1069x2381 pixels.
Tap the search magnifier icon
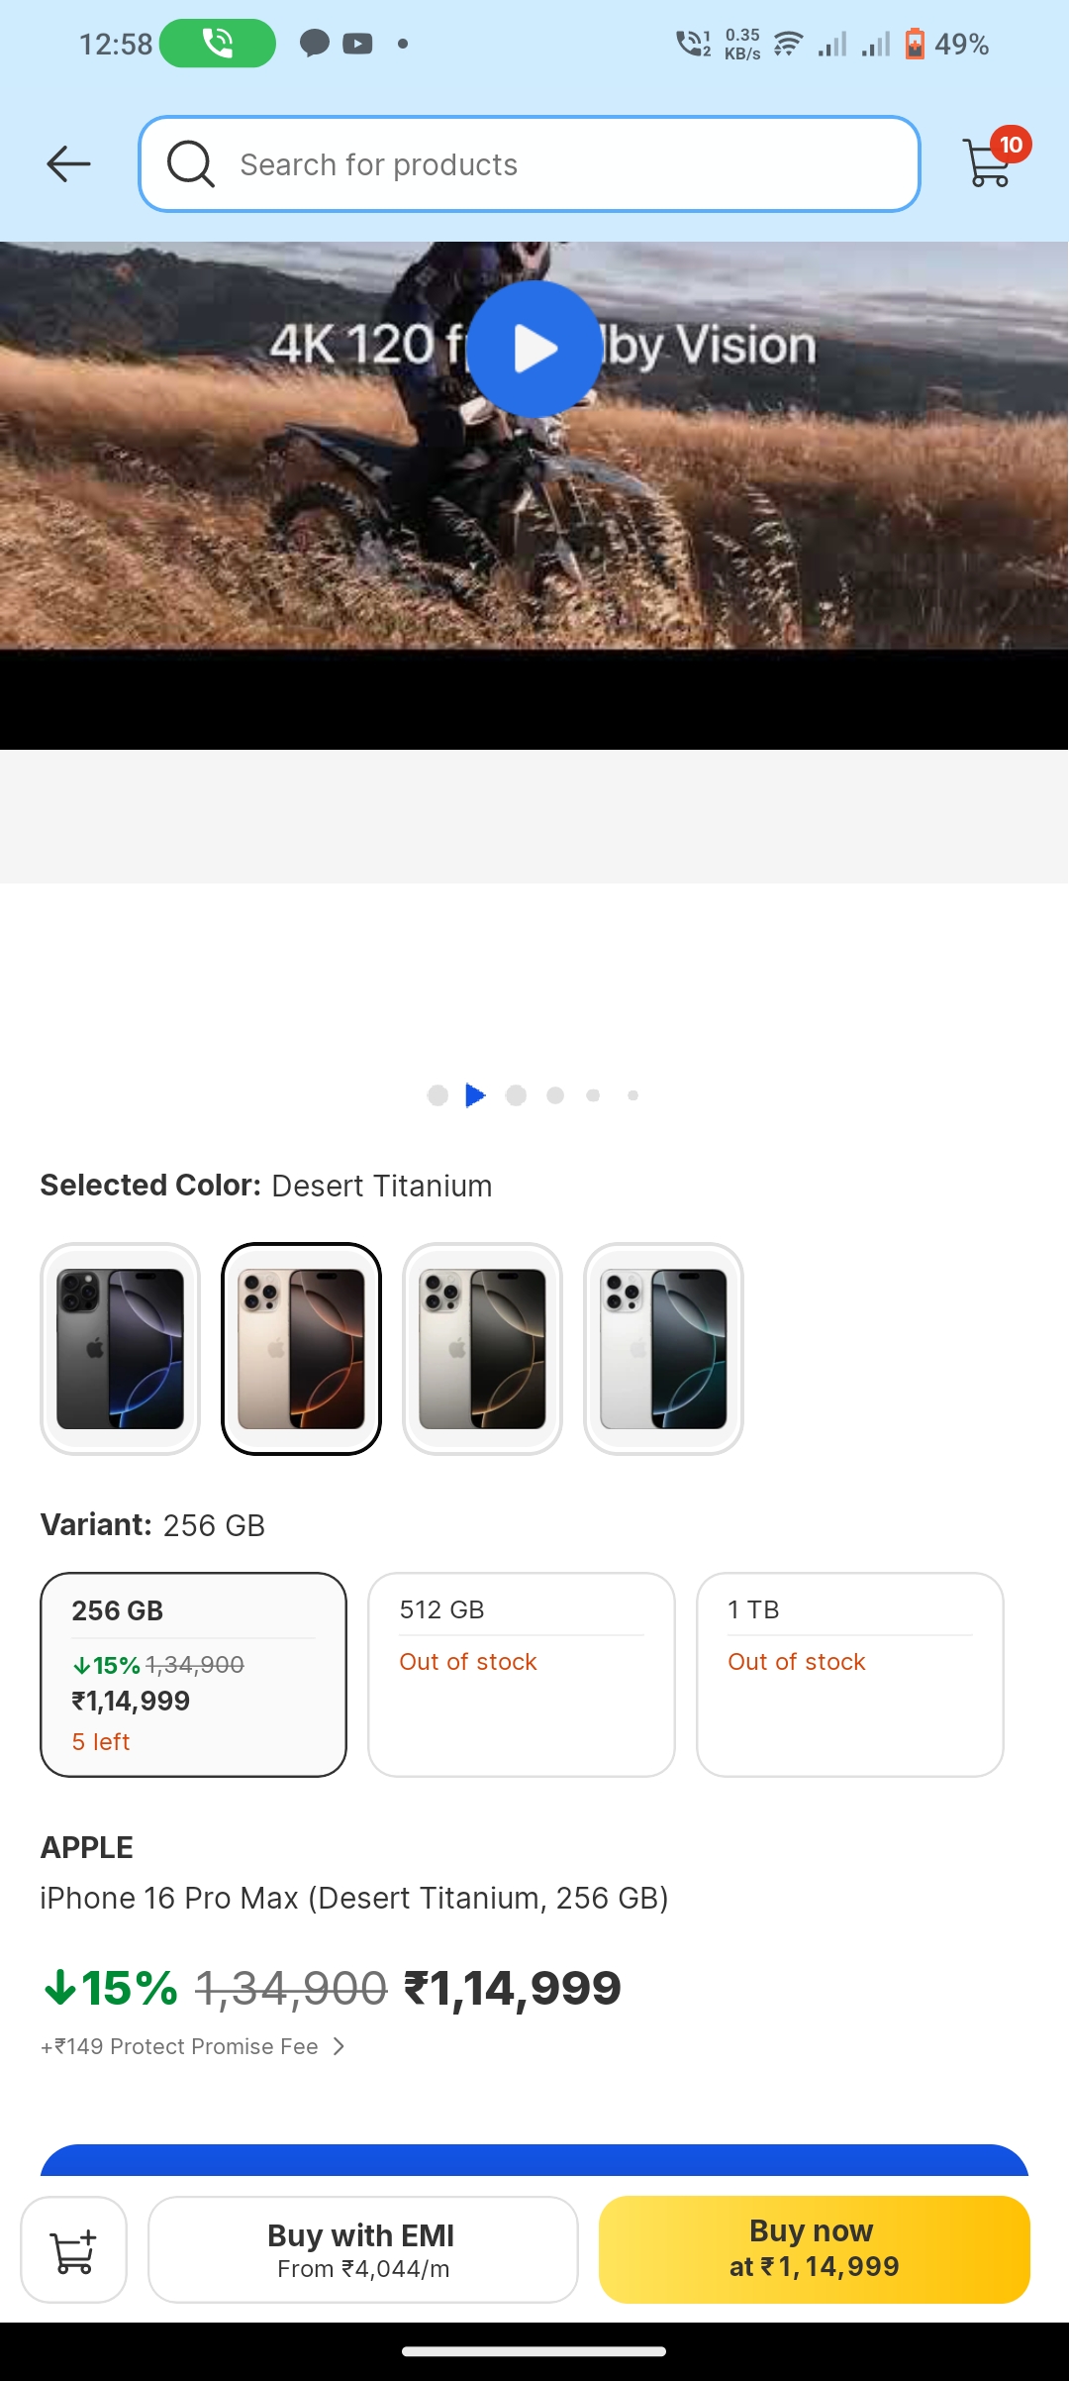click(x=191, y=163)
